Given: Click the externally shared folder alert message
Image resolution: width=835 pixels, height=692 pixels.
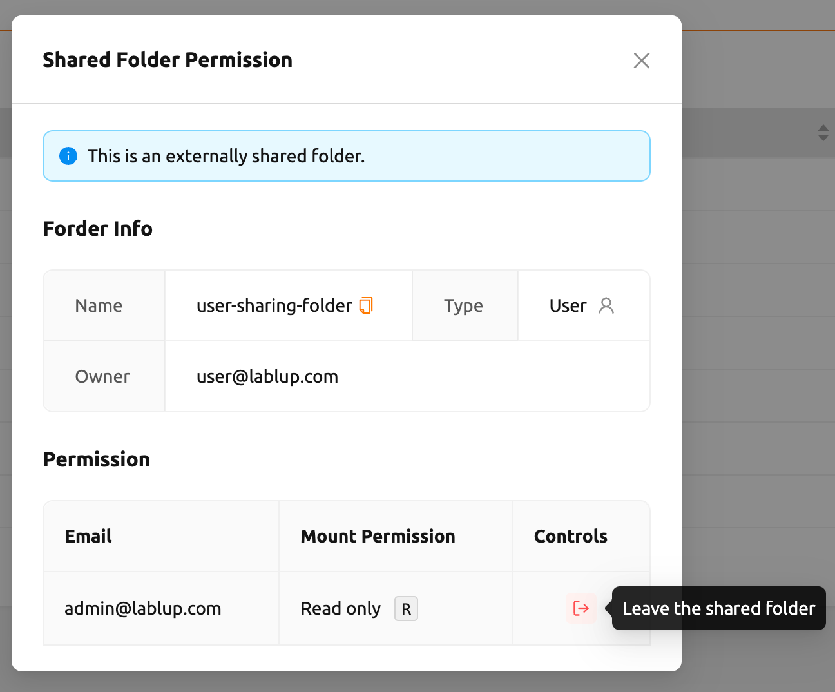Looking at the screenshot, I should tap(226, 156).
